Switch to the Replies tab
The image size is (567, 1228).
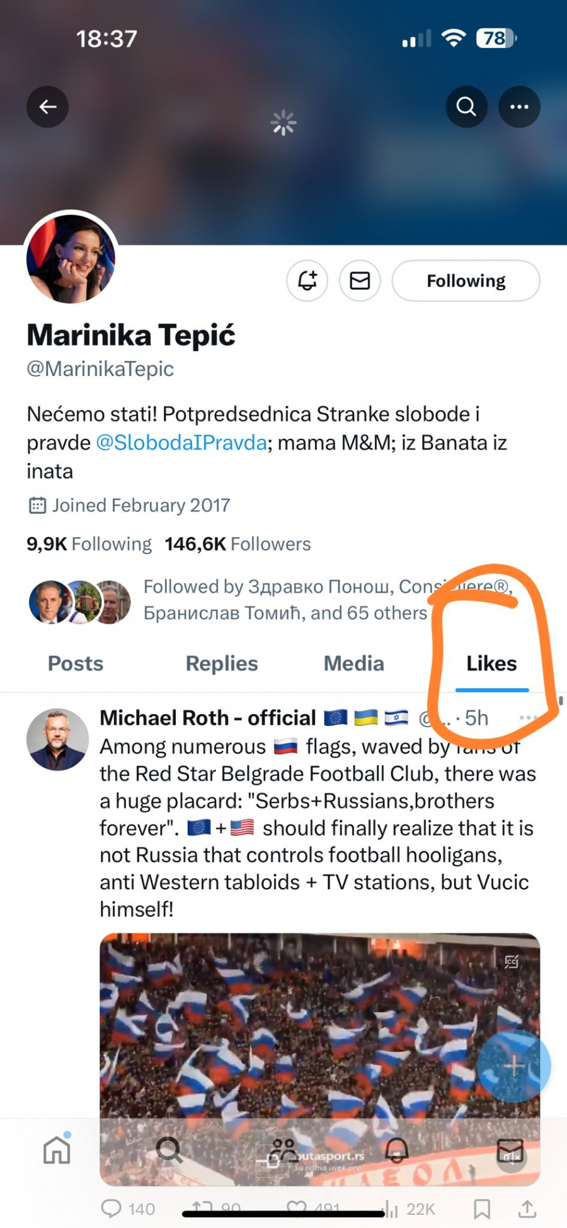222,664
